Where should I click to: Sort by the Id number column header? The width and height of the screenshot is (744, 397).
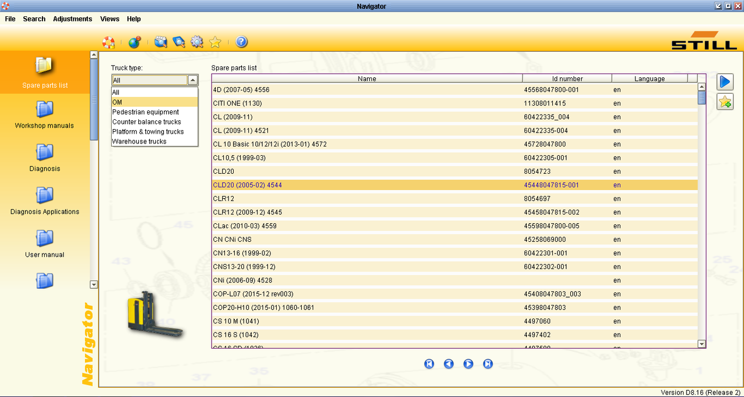pos(567,78)
